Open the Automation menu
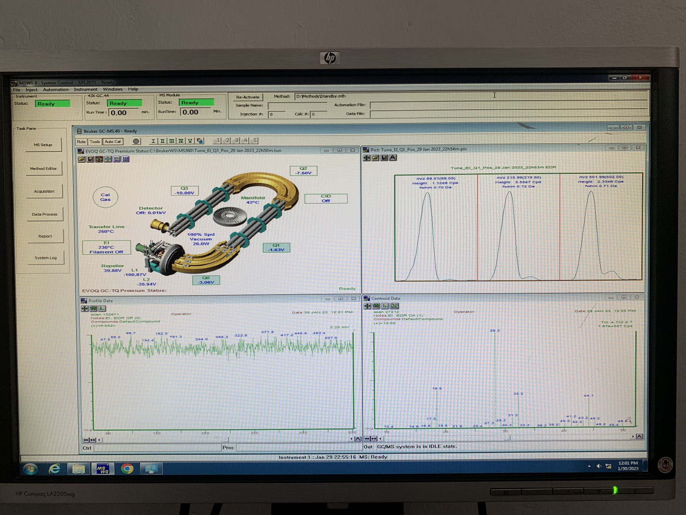 tap(56, 90)
